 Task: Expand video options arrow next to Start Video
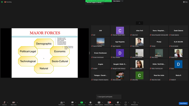point(17,102)
